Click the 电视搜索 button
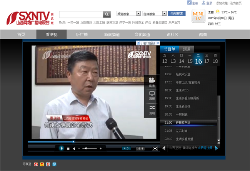Viewport: 250px width, 171px height. coord(177,13)
